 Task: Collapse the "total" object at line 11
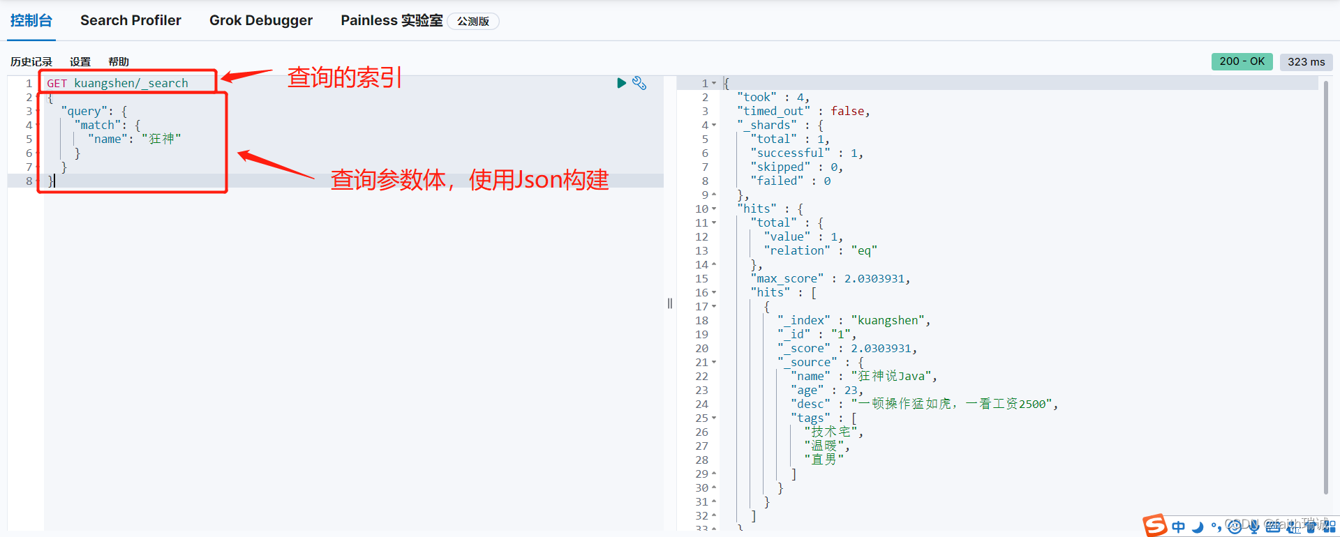[x=714, y=223]
